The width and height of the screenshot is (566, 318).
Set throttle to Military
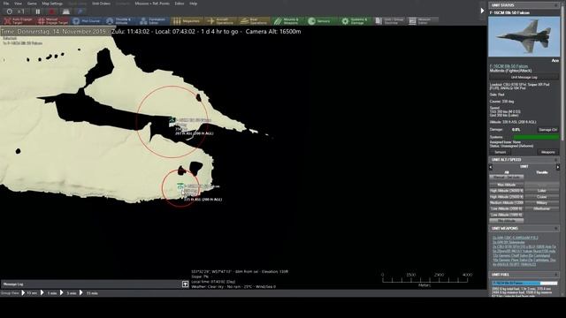[x=542, y=203]
